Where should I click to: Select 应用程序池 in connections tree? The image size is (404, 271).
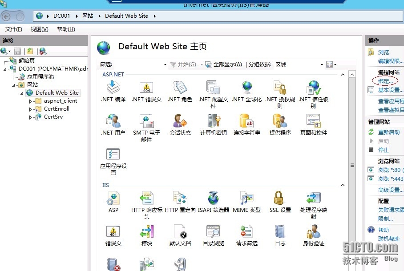40,77
